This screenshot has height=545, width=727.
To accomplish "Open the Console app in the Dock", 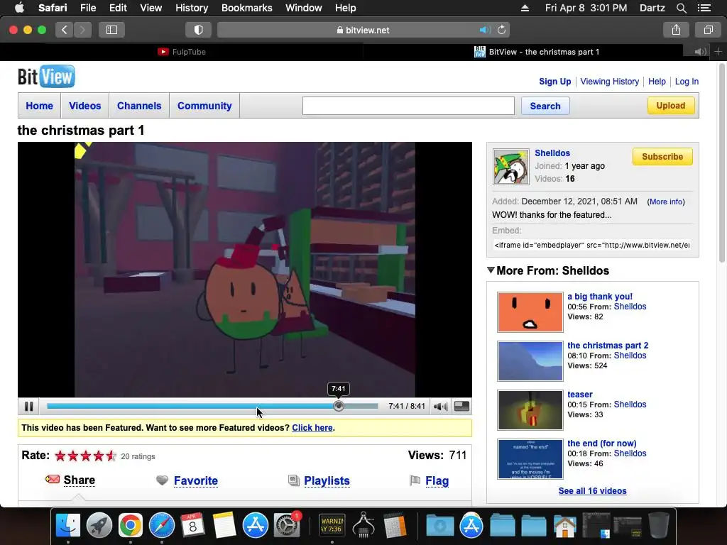I will pos(332,526).
